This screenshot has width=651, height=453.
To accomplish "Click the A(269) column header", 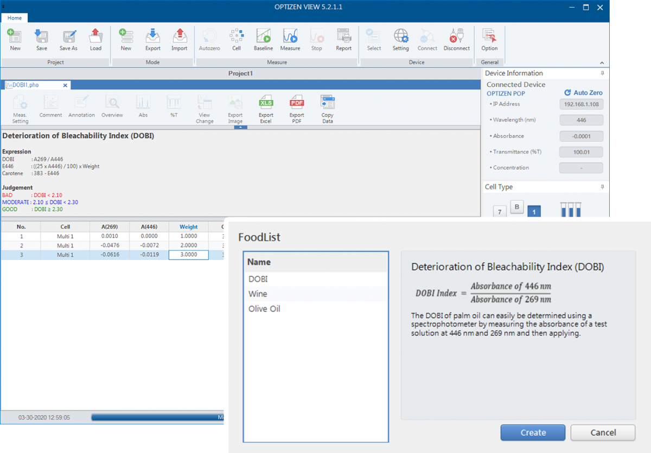I will click(x=110, y=227).
